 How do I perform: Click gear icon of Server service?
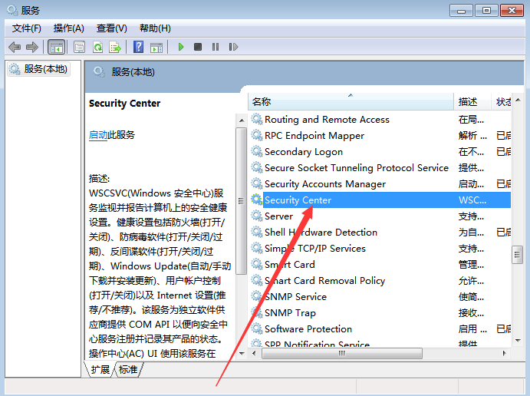[x=257, y=216]
